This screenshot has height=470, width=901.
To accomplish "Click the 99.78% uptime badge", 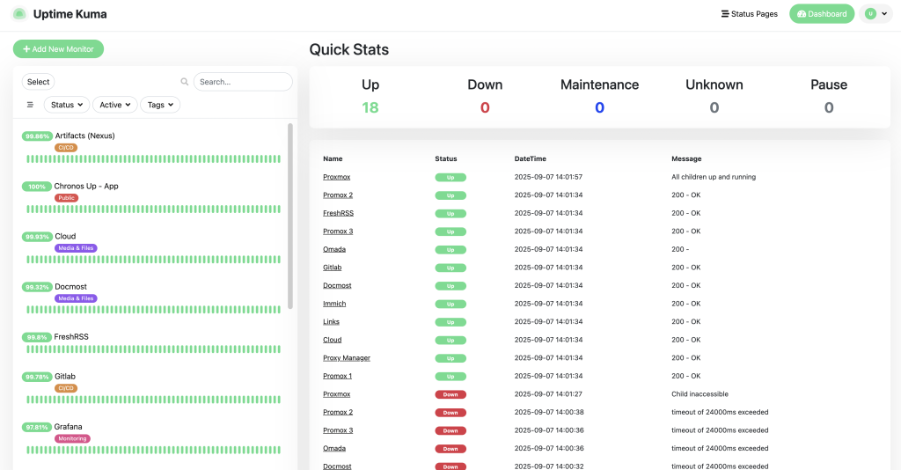I will 37,377.
